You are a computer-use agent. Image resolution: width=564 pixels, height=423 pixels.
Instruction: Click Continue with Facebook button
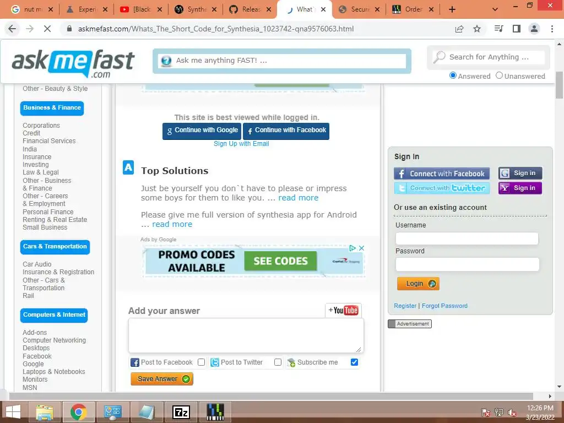[286, 131]
